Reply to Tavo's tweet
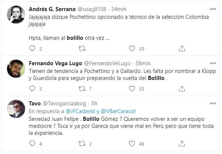The image size is (222, 154). click(32, 143)
